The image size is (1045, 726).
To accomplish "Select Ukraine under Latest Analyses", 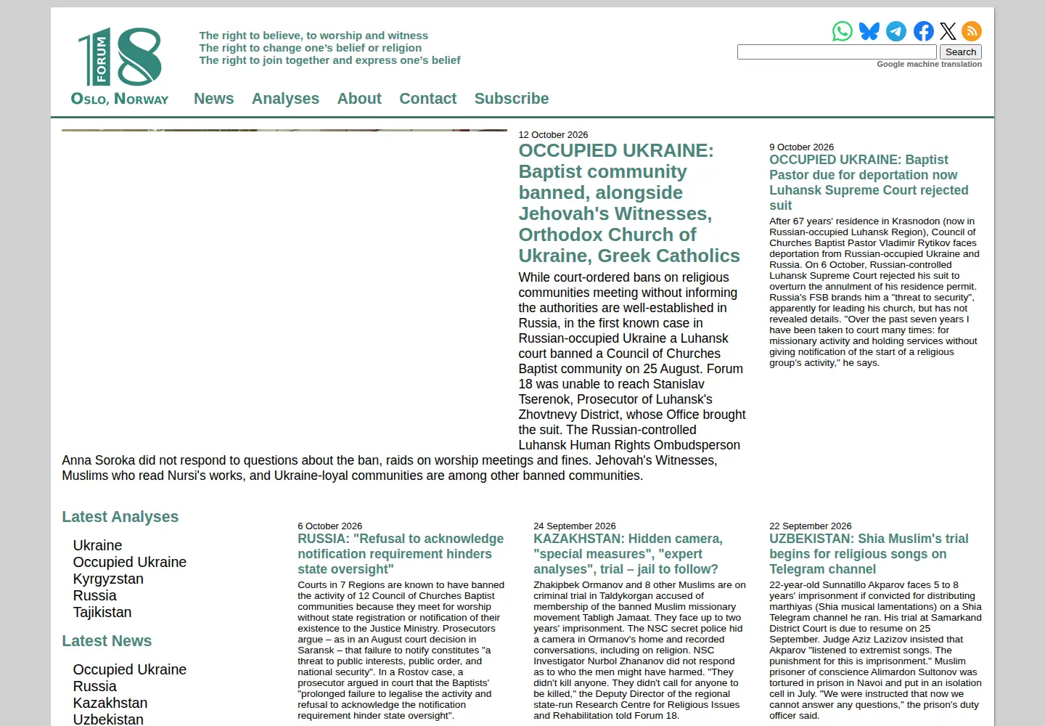I will coord(98,545).
